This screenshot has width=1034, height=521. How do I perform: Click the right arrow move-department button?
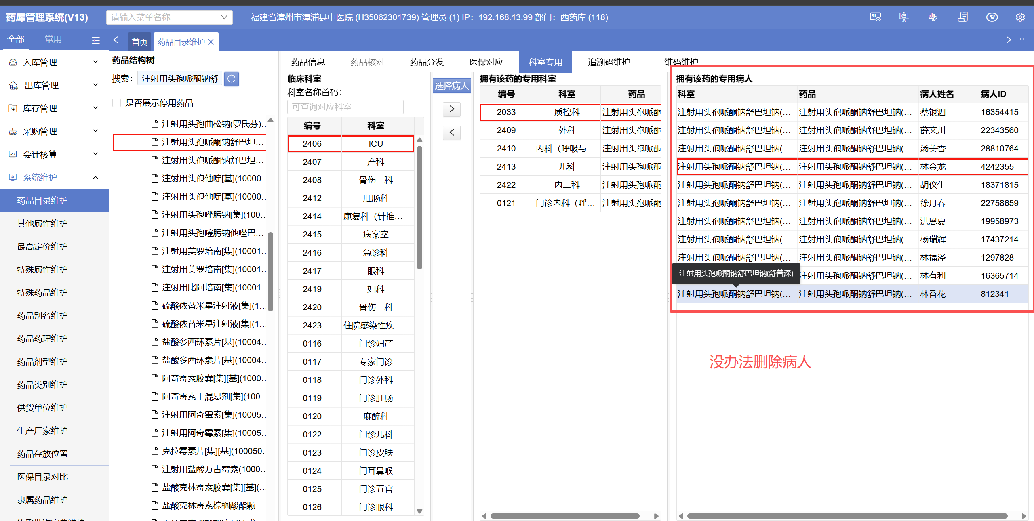coord(452,109)
